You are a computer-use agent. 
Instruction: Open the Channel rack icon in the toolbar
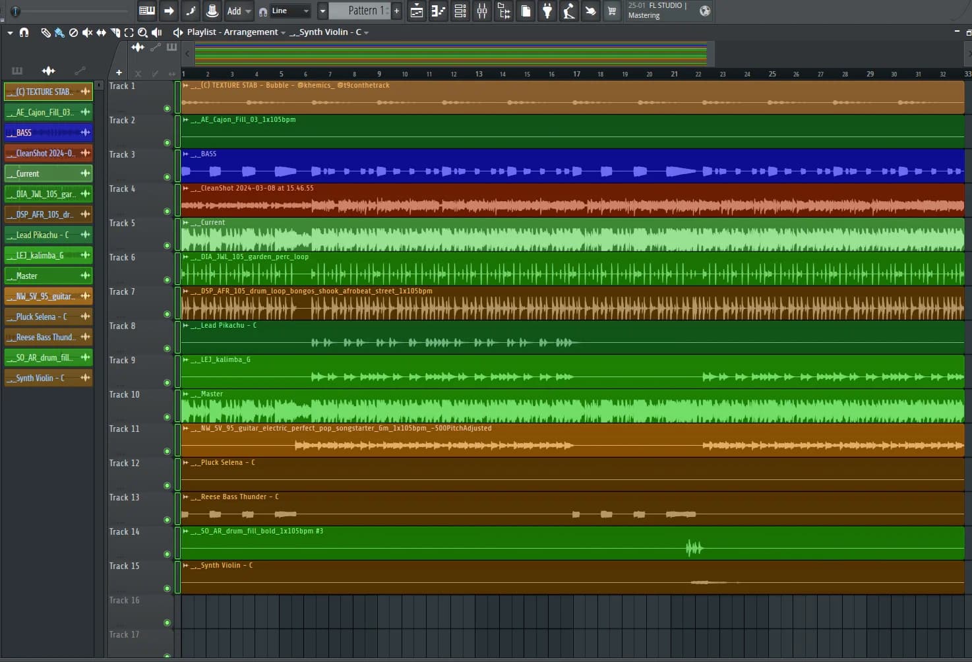click(x=460, y=11)
